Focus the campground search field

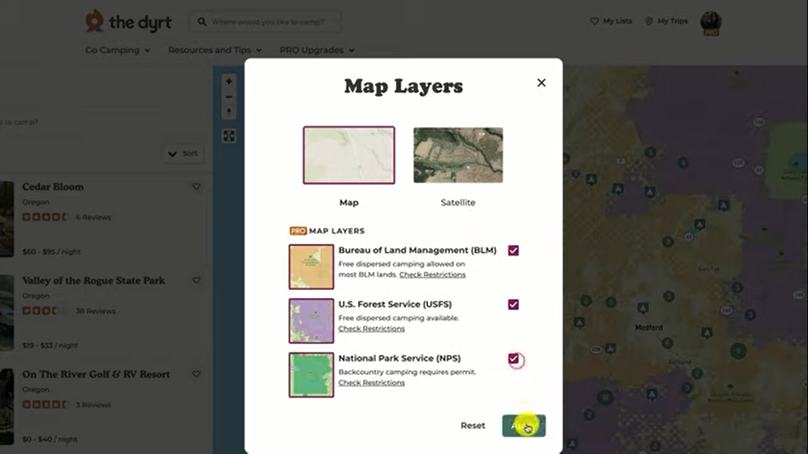point(265,22)
